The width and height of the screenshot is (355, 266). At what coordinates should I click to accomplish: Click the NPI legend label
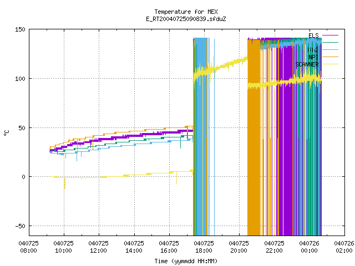pos(313,57)
